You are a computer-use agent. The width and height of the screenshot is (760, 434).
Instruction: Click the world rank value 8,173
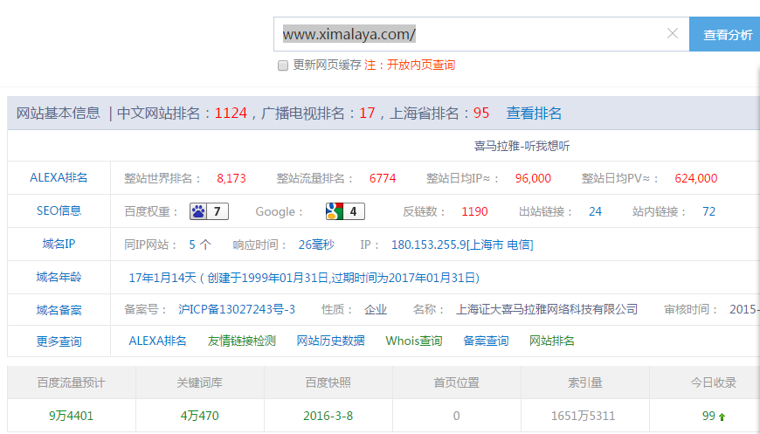click(x=231, y=179)
